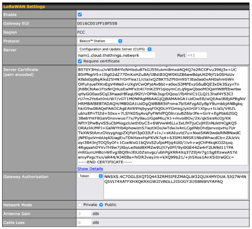Open the Token authorization type dropdown
This screenshot has width=252, height=229.
pos(90,176)
